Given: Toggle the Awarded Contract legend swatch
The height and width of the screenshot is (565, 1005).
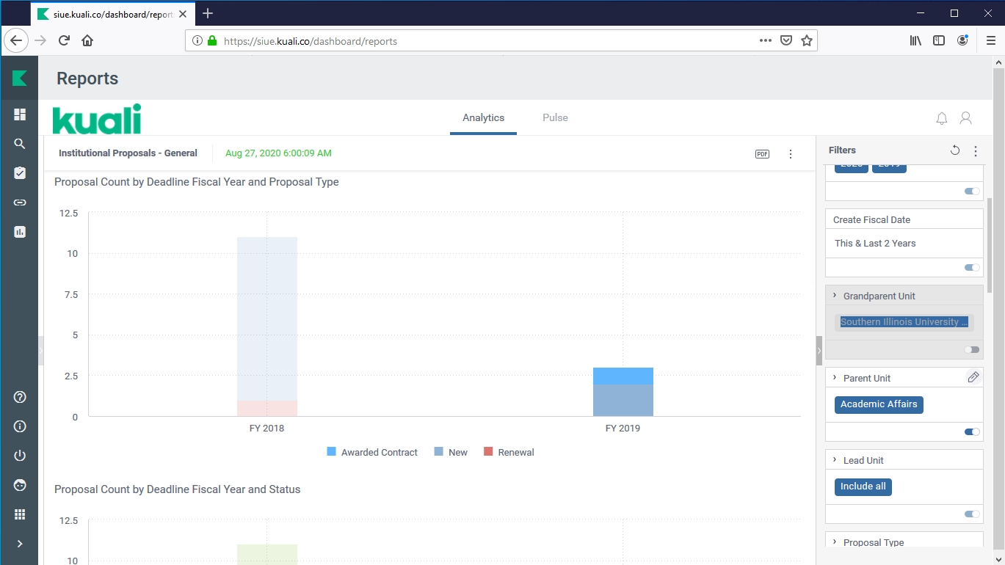Looking at the screenshot, I should tap(332, 452).
